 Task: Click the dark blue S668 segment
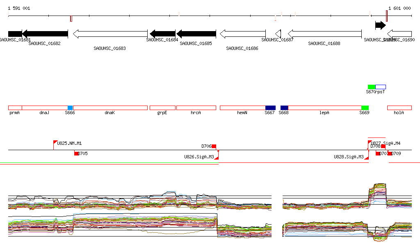click(285, 108)
